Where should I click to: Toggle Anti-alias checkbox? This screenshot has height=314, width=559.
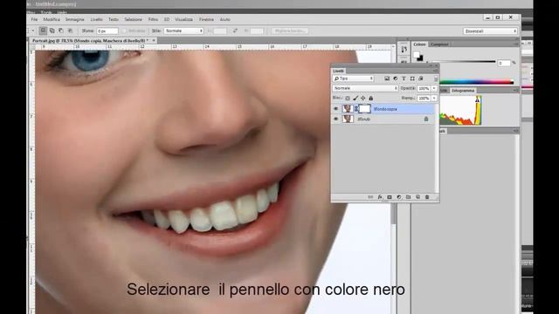pos(124,31)
